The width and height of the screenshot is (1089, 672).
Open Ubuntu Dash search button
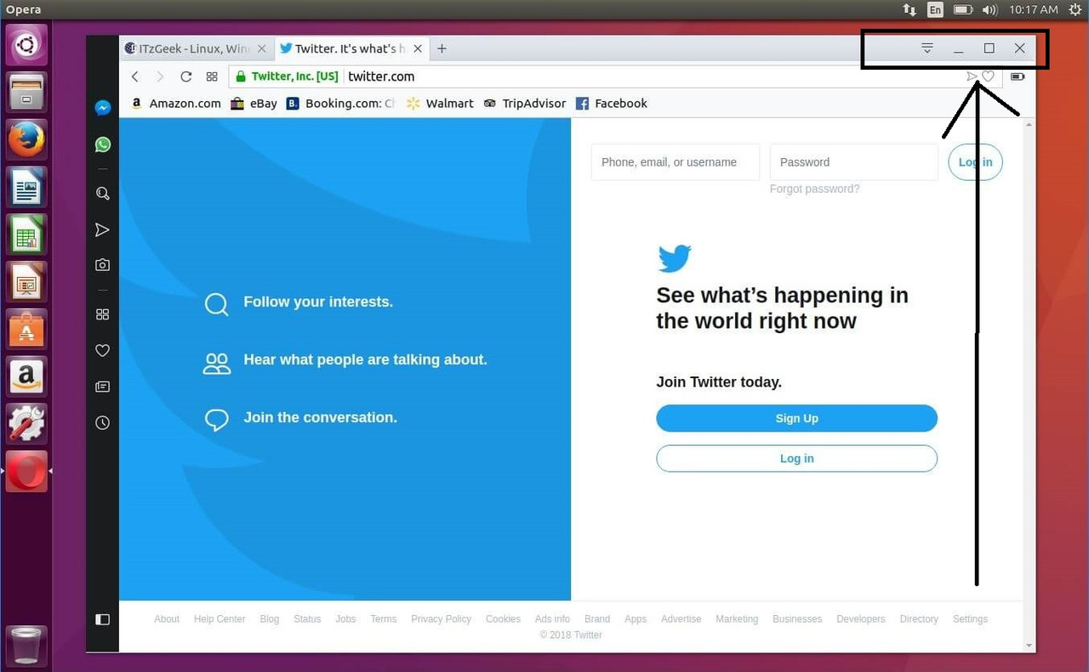point(26,44)
